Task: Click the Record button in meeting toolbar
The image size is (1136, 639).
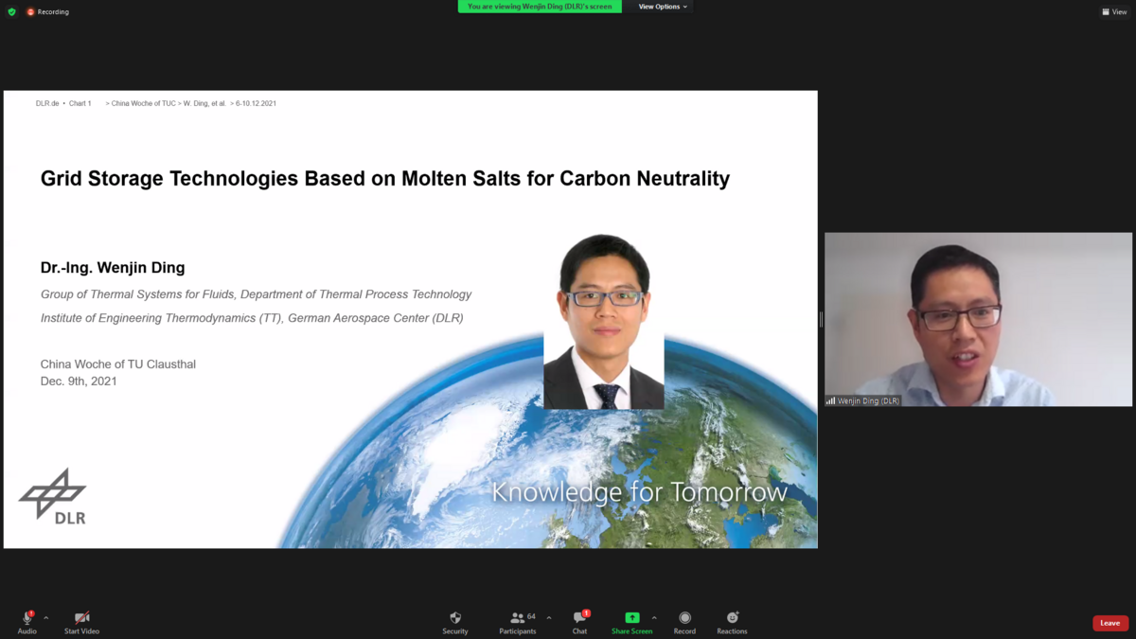Action: [684, 623]
